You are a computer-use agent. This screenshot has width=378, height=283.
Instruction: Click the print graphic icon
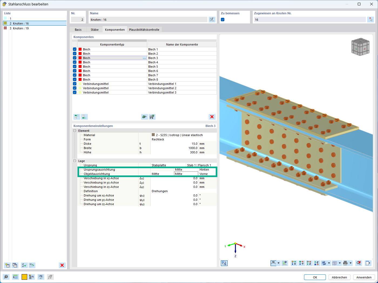pos(345,263)
